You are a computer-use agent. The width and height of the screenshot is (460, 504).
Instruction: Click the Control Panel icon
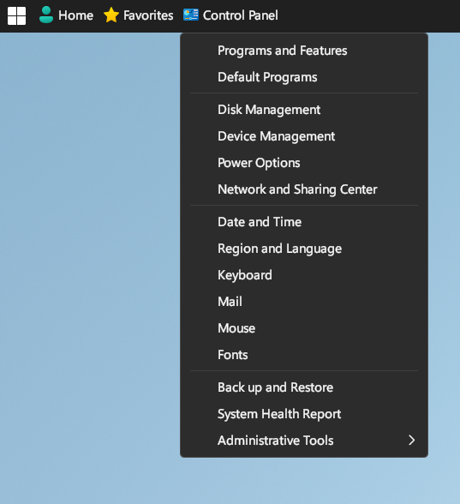click(x=191, y=15)
